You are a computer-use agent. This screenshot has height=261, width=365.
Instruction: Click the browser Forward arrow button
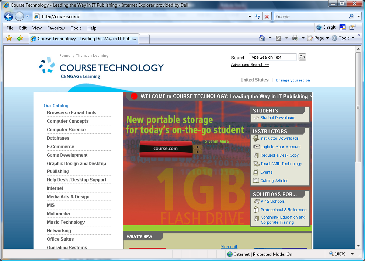[19, 17]
